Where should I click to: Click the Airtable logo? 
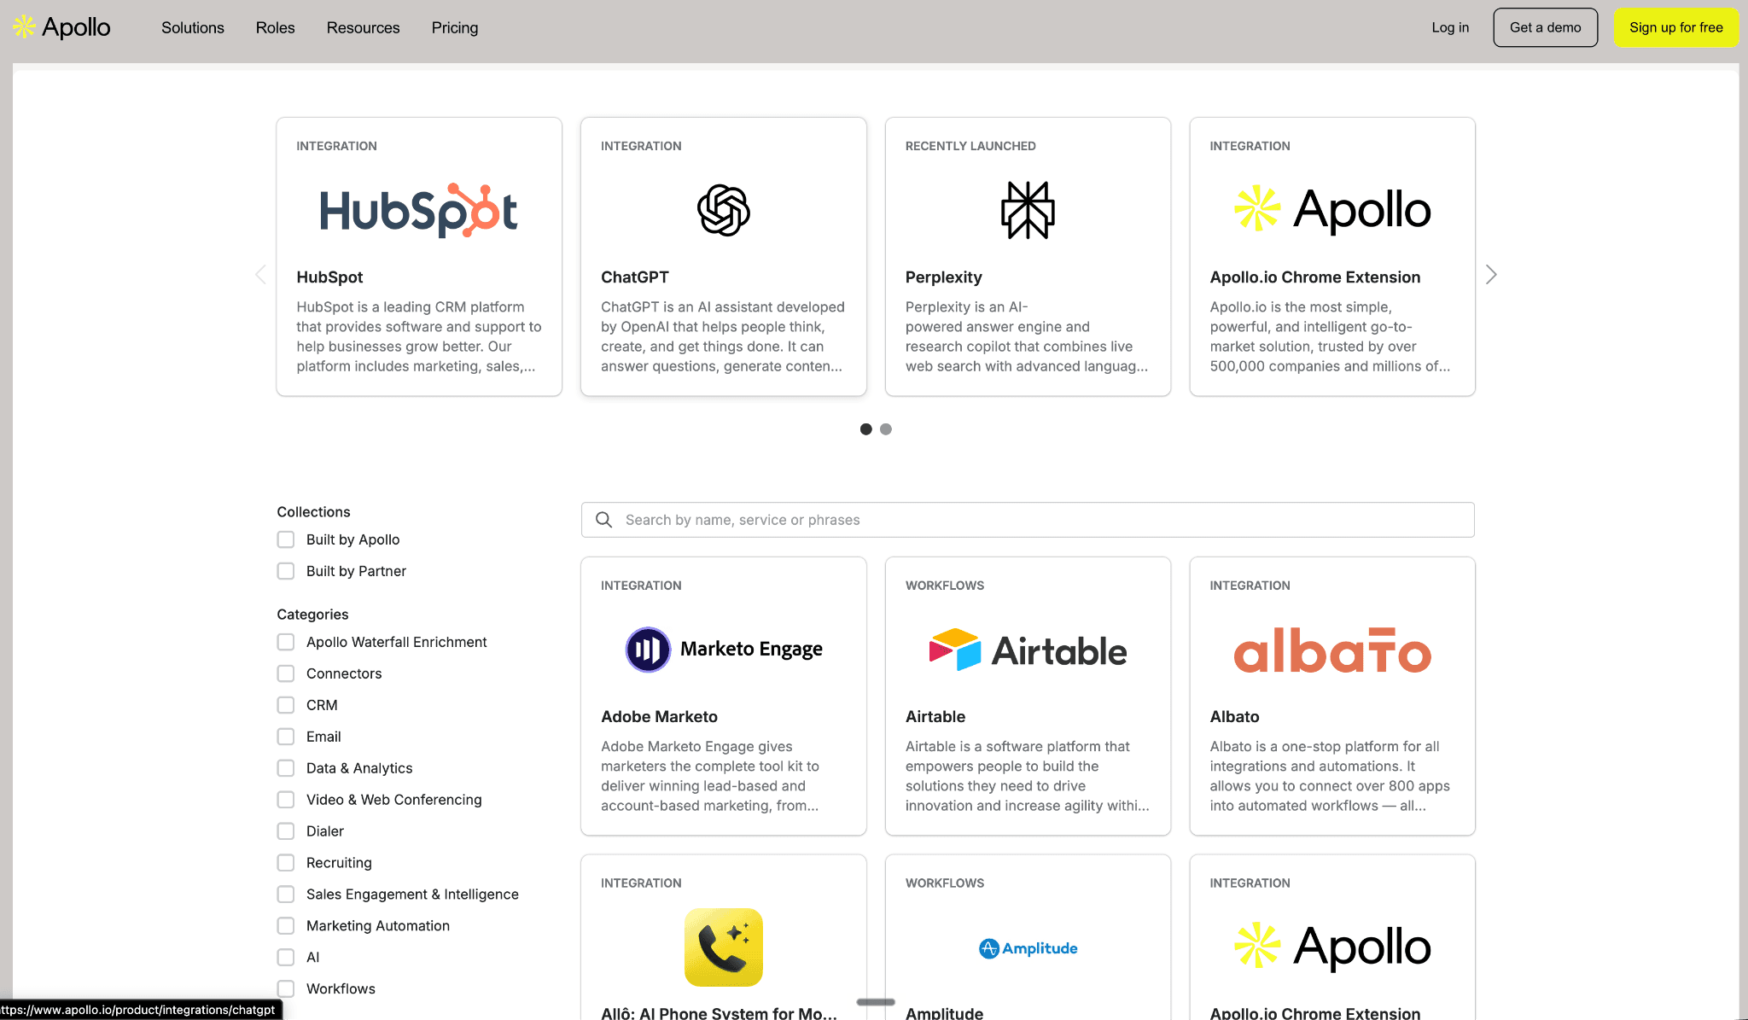[1028, 650]
